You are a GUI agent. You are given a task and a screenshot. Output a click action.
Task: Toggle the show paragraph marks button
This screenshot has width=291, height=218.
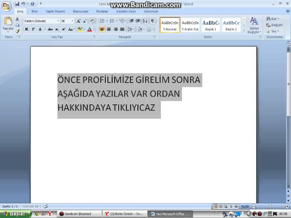point(152,21)
